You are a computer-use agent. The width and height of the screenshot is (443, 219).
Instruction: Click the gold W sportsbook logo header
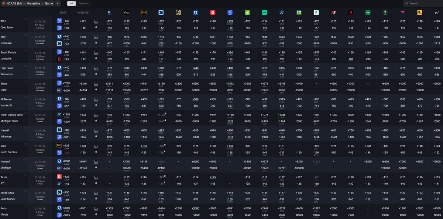coord(437,13)
